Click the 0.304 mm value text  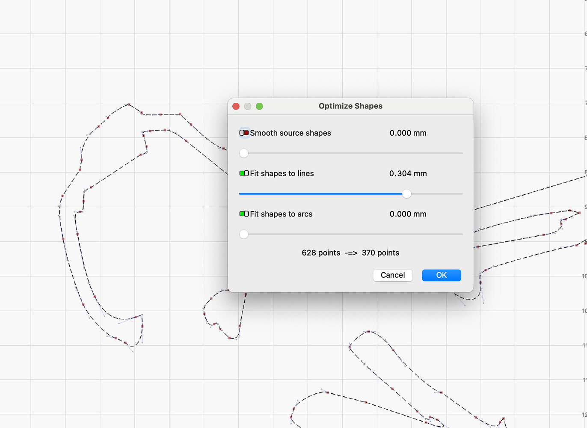[408, 173]
